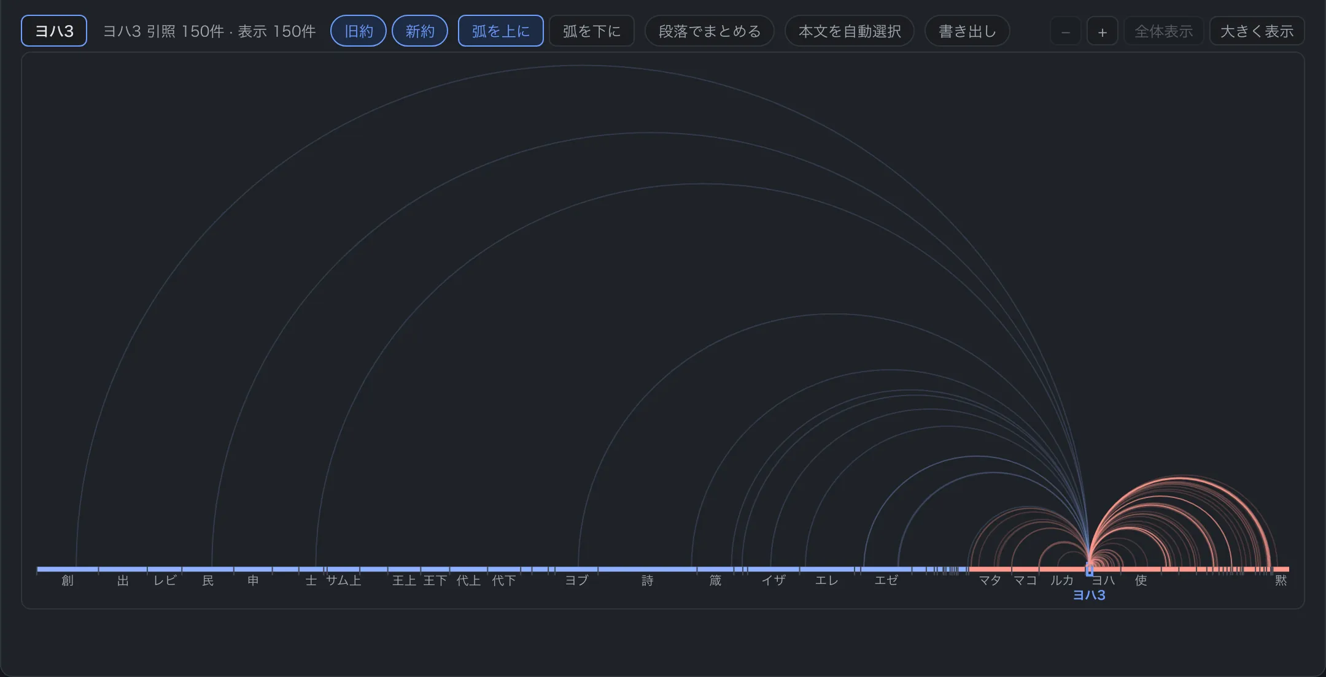Toggle the 旧約 filter
Image resolution: width=1326 pixels, height=677 pixels.
[359, 31]
